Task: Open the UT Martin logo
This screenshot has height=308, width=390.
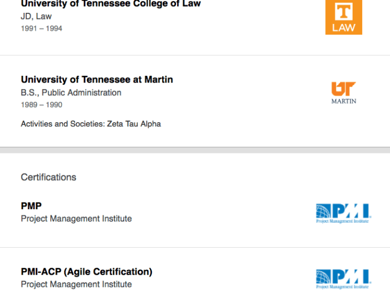Action: pos(343,93)
